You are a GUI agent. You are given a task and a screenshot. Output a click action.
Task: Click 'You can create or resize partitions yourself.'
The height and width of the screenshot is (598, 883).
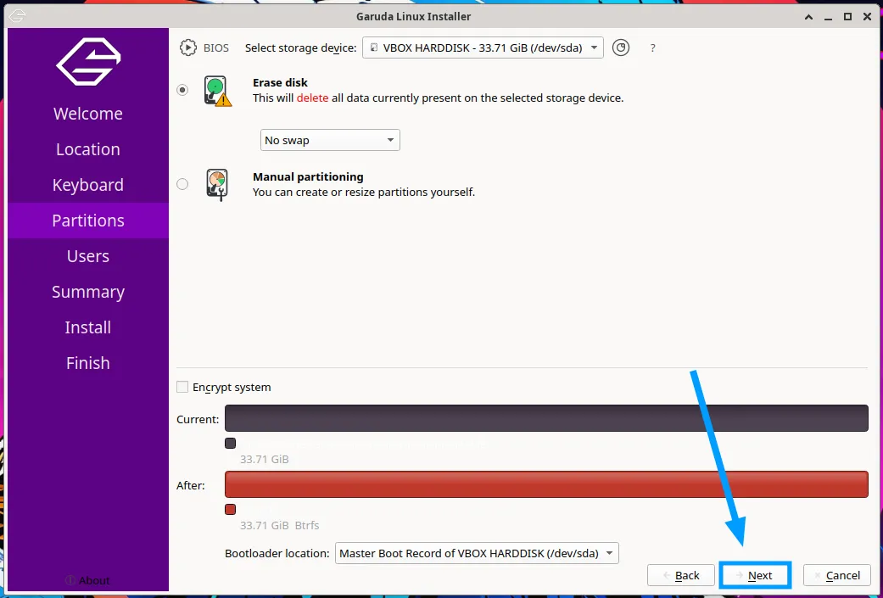click(x=364, y=192)
